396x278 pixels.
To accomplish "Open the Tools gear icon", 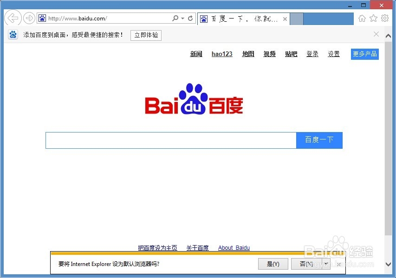I will tap(385, 18).
